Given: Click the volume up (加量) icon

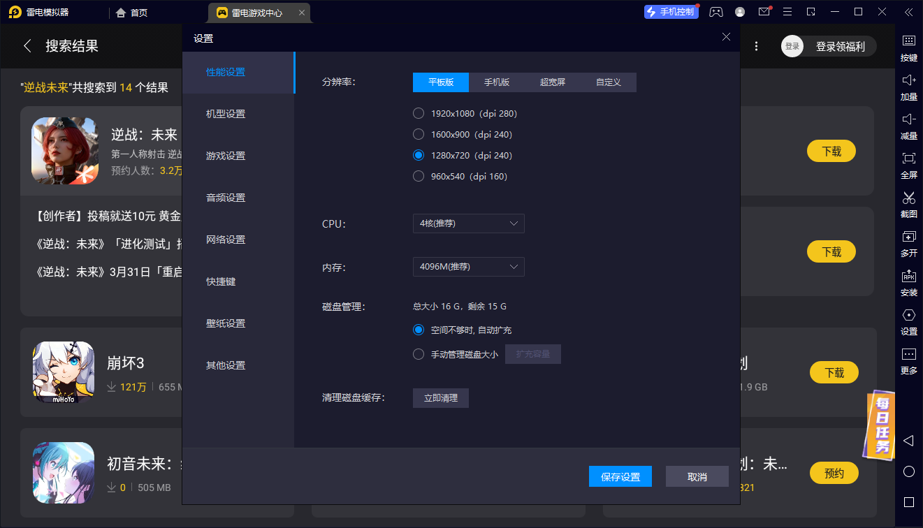Looking at the screenshot, I should tap(908, 88).
